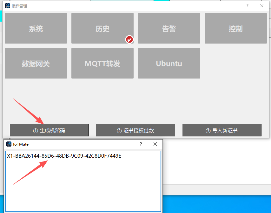Close the IoTMate dialog

[x=155, y=144]
